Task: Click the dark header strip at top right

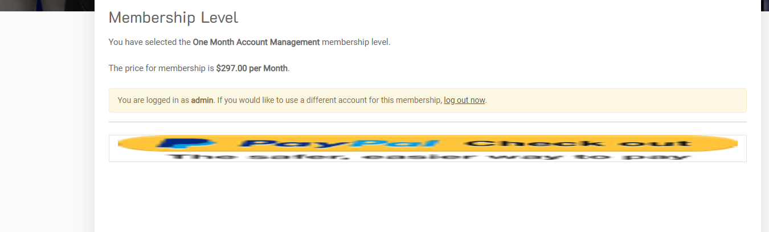Action: (764, 6)
